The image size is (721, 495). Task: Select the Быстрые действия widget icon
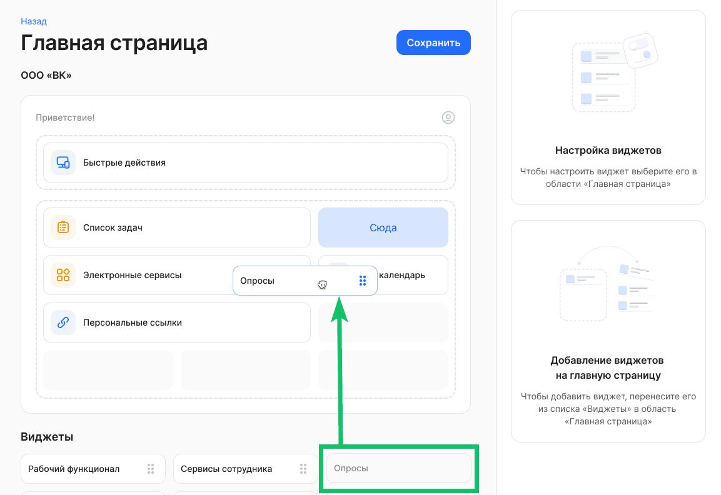[x=63, y=162]
